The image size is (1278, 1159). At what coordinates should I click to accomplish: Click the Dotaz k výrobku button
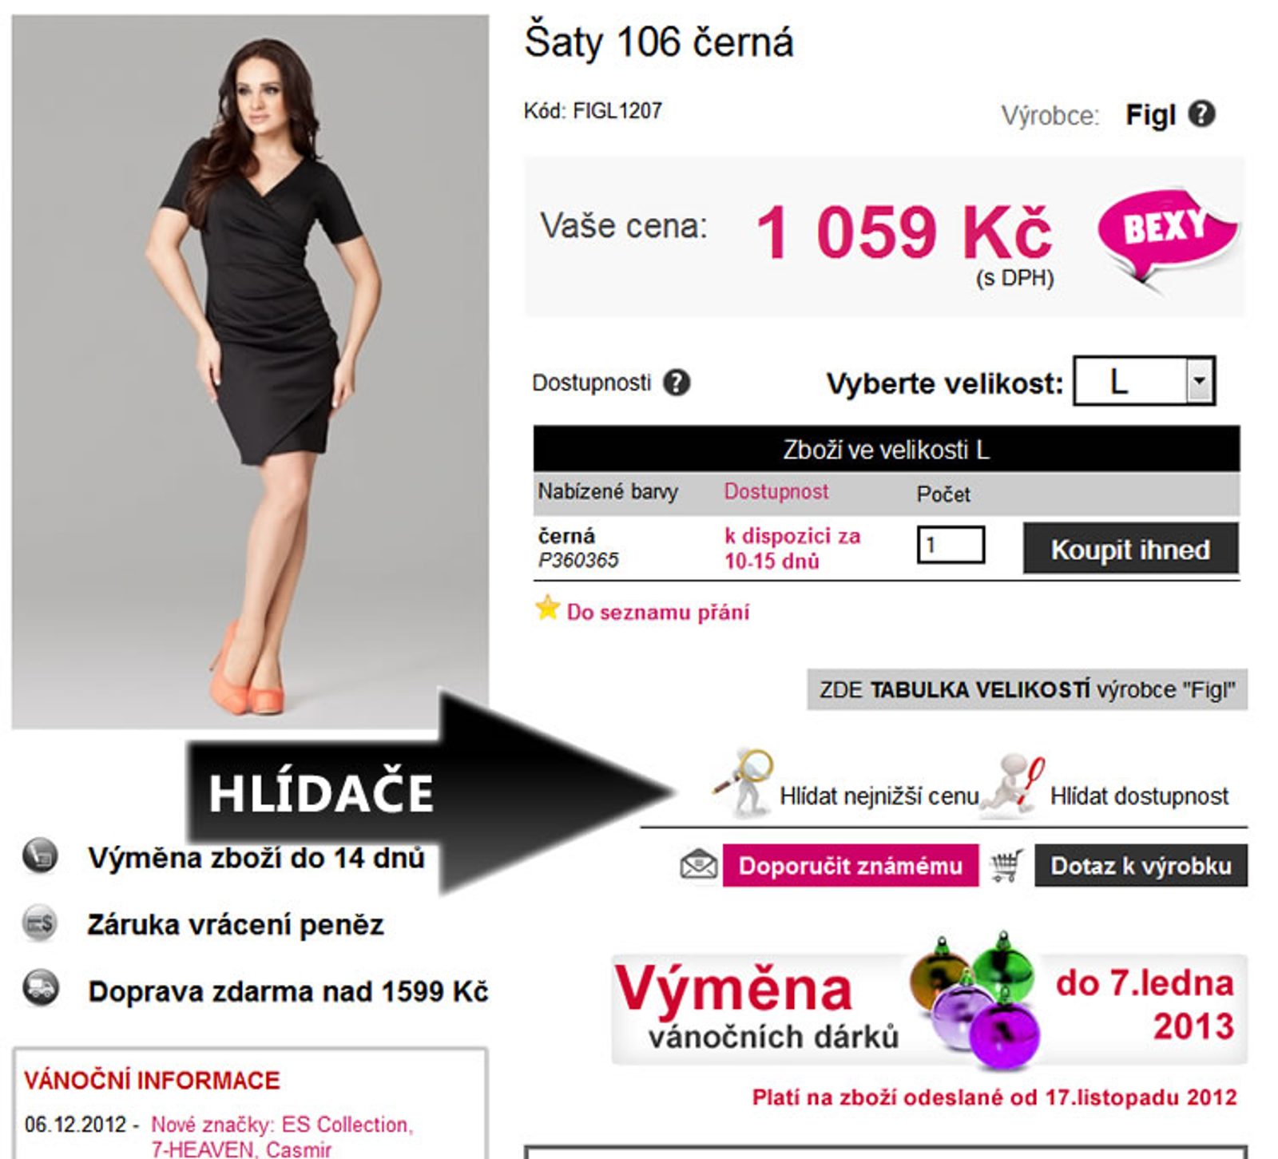point(1141,866)
